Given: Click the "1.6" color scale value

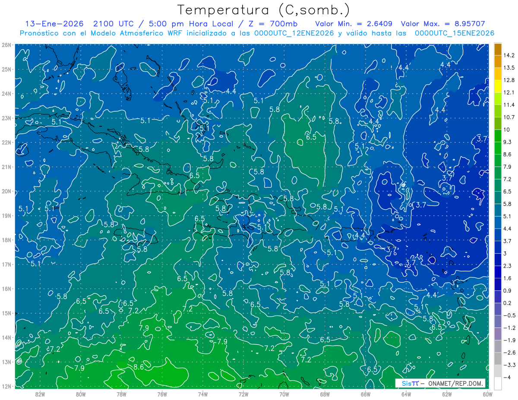Looking at the screenshot, I should click(508, 278).
